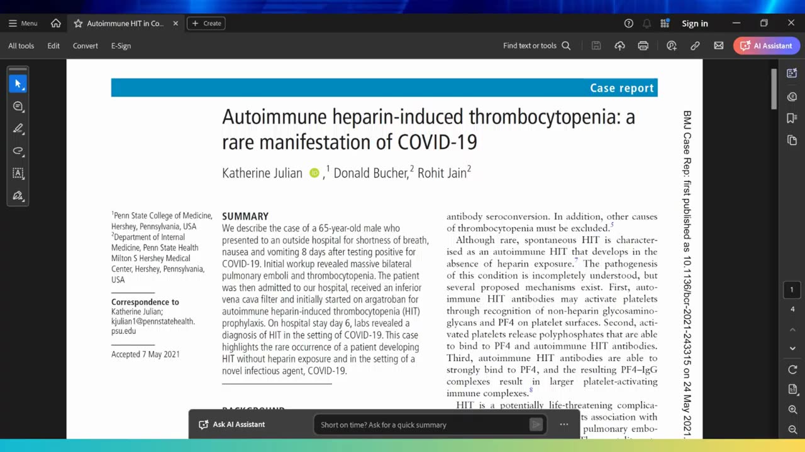Choose the Add text box tool

click(18, 174)
